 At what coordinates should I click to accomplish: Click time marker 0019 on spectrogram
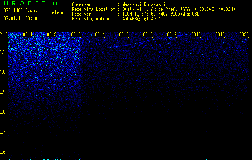coord(220,34)
